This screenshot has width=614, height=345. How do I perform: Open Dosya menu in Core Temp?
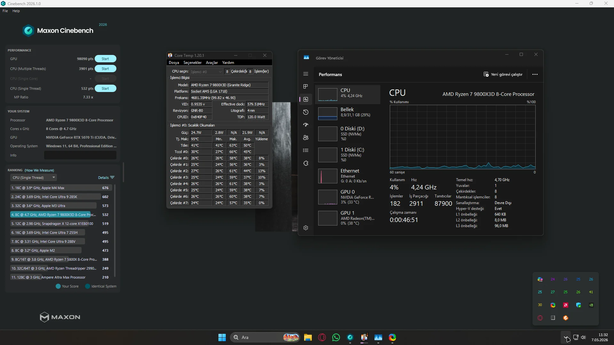174,63
